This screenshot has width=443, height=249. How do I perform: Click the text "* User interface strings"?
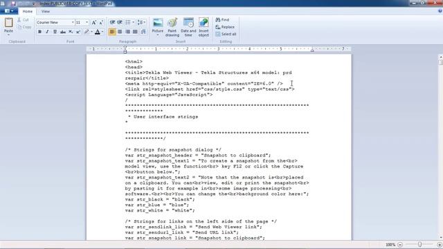[163, 117]
